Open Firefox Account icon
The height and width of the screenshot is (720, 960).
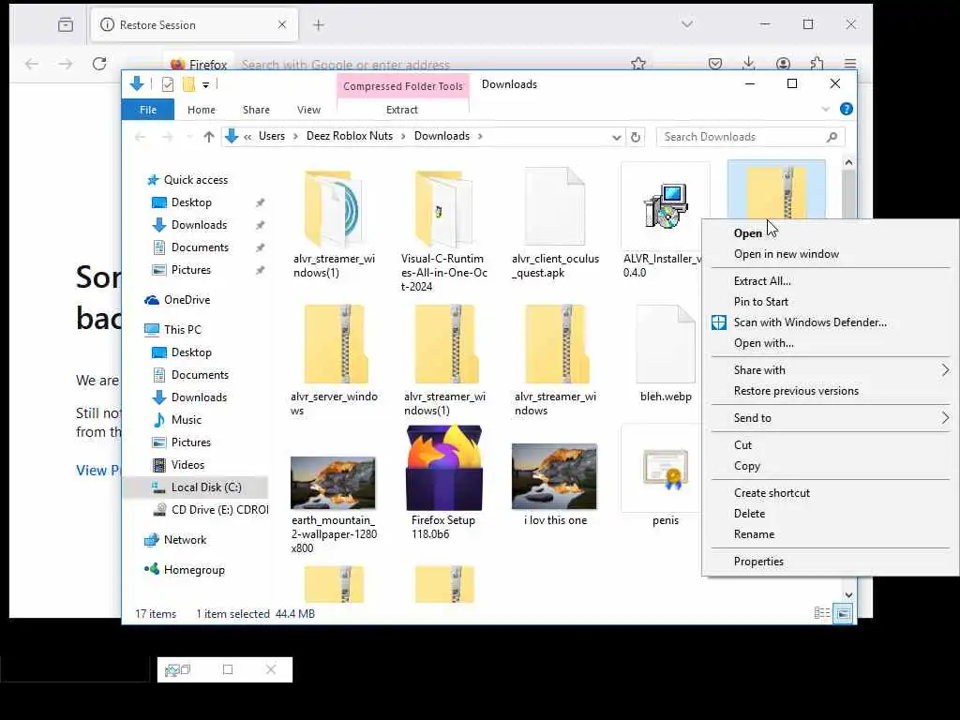click(x=783, y=64)
